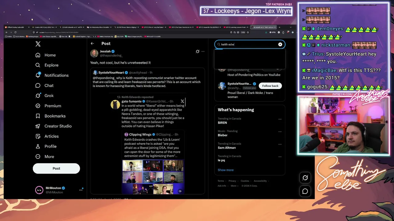Open the floating Grok button

[305, 178]
